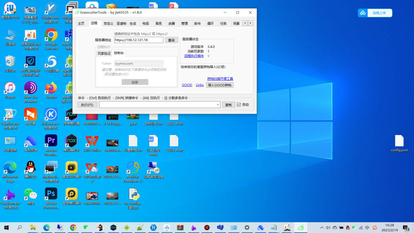Click the 导入GOOD存档 button
Viewport: 414px width, 233px height.
220,85
